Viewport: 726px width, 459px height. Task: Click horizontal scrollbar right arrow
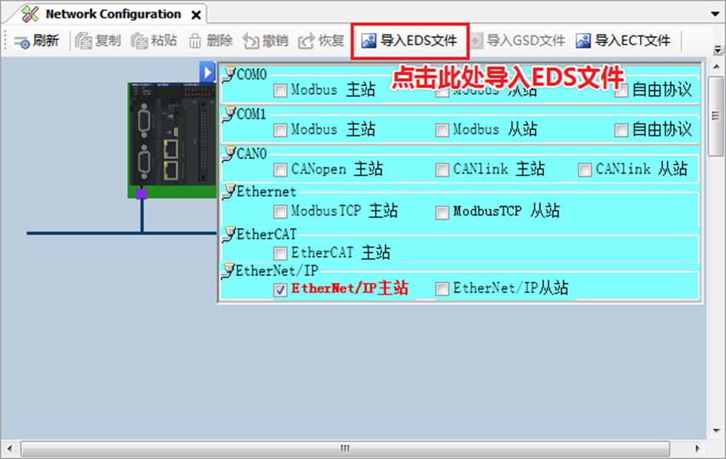tap(698, 448)
